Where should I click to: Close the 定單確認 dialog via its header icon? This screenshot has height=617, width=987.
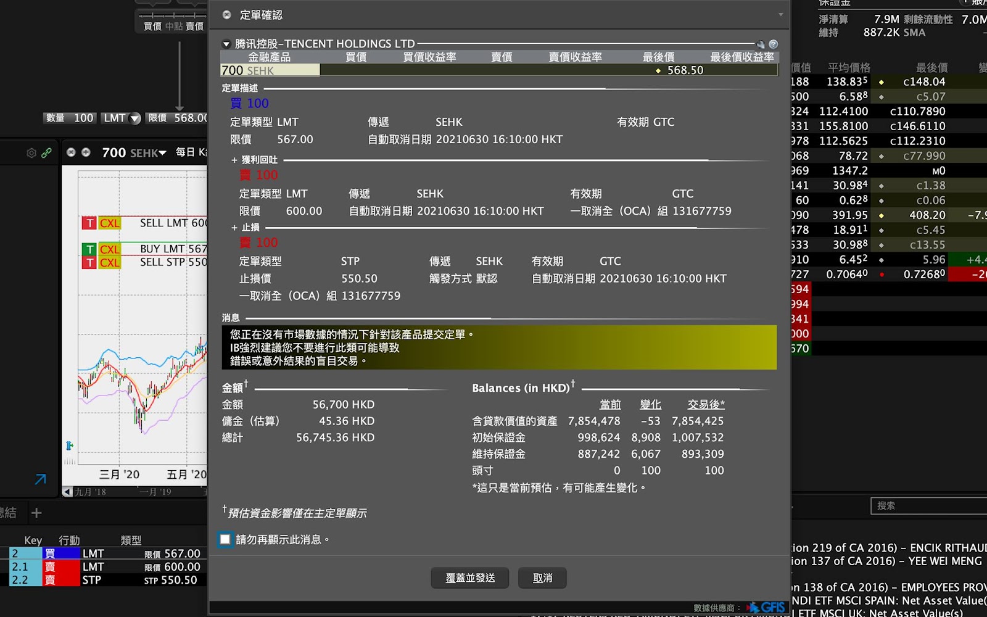(226, 15)
